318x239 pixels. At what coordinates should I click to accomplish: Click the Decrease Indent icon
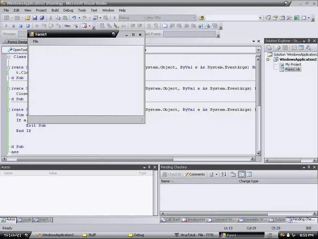(x=133, y=26)
